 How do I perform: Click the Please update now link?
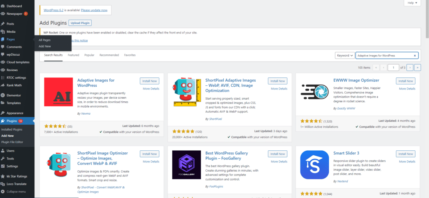pyautogui.click(x=94, y=10)
